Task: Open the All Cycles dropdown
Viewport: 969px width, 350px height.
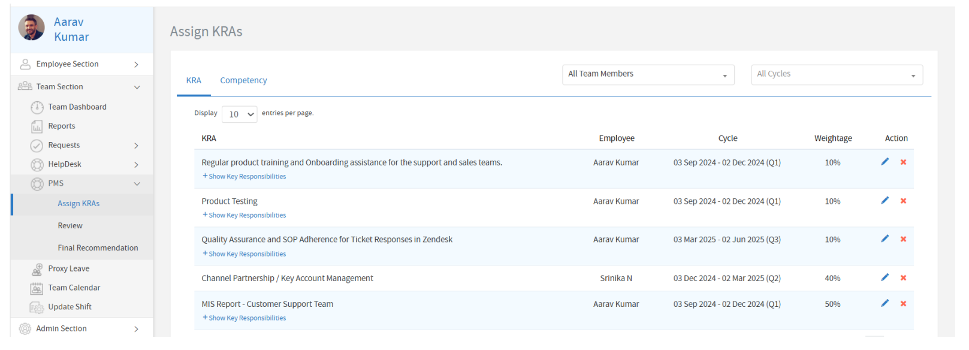Action: [837, 75]
